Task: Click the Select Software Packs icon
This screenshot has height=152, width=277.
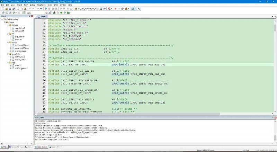Action: pyautogui.click(x=65, y=13)
